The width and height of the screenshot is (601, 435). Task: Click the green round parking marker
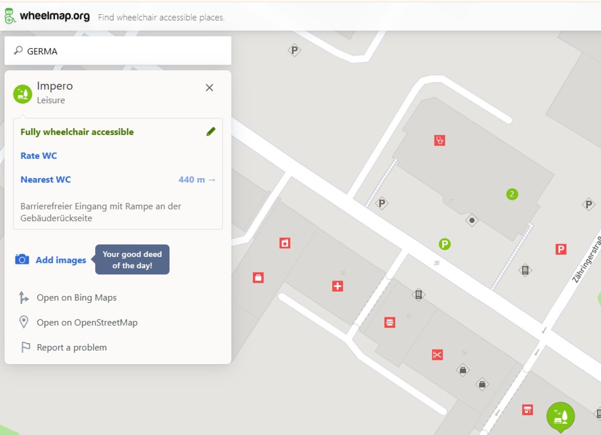pos(444,244)
